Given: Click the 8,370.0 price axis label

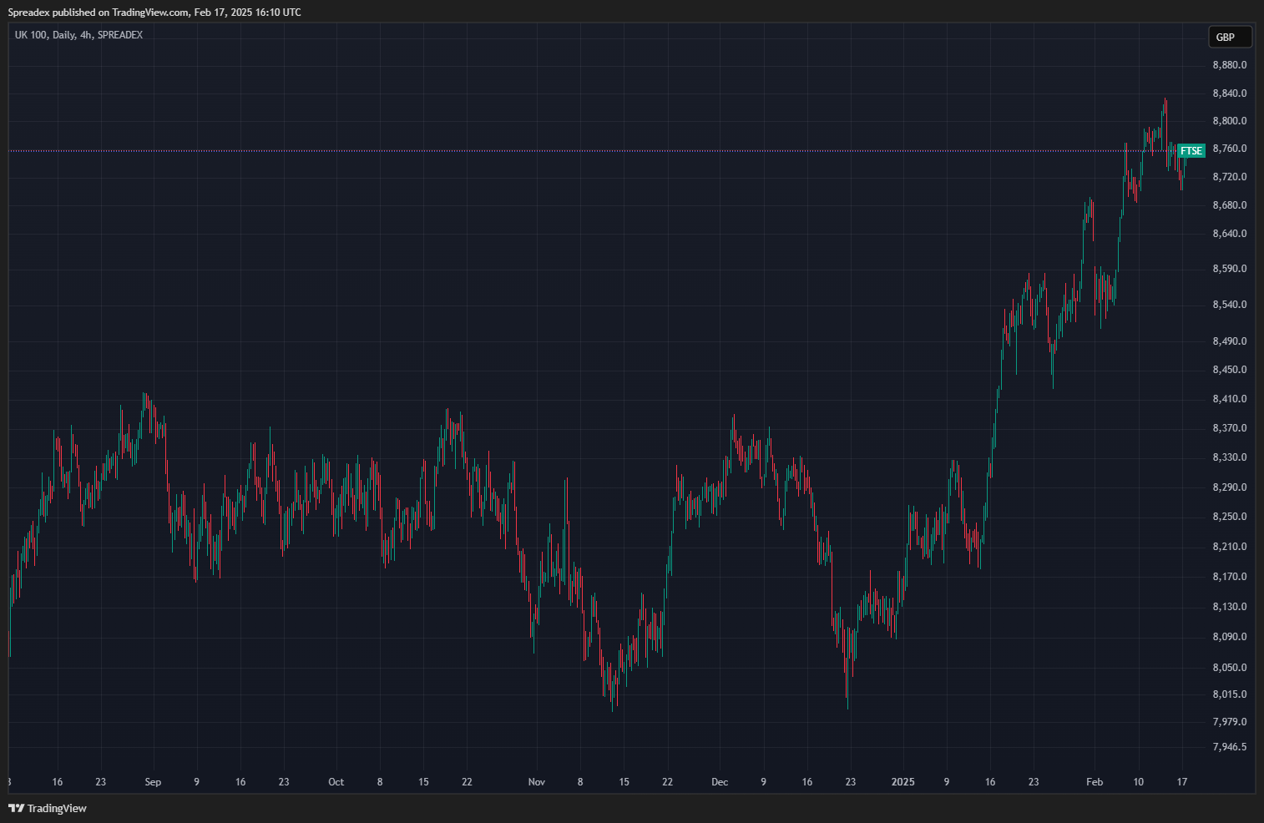Looking at the screenshot, I should pos(1230,428).
